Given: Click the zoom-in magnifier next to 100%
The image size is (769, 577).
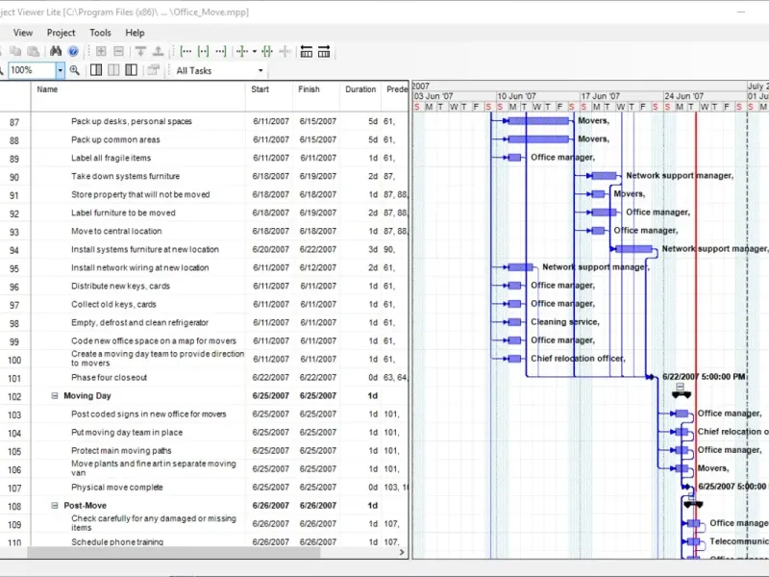Looking at the screenshot, I should [75, 70].
